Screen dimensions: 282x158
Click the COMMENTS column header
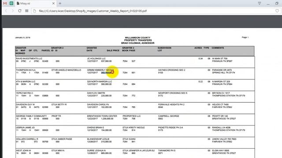point(218,48)
